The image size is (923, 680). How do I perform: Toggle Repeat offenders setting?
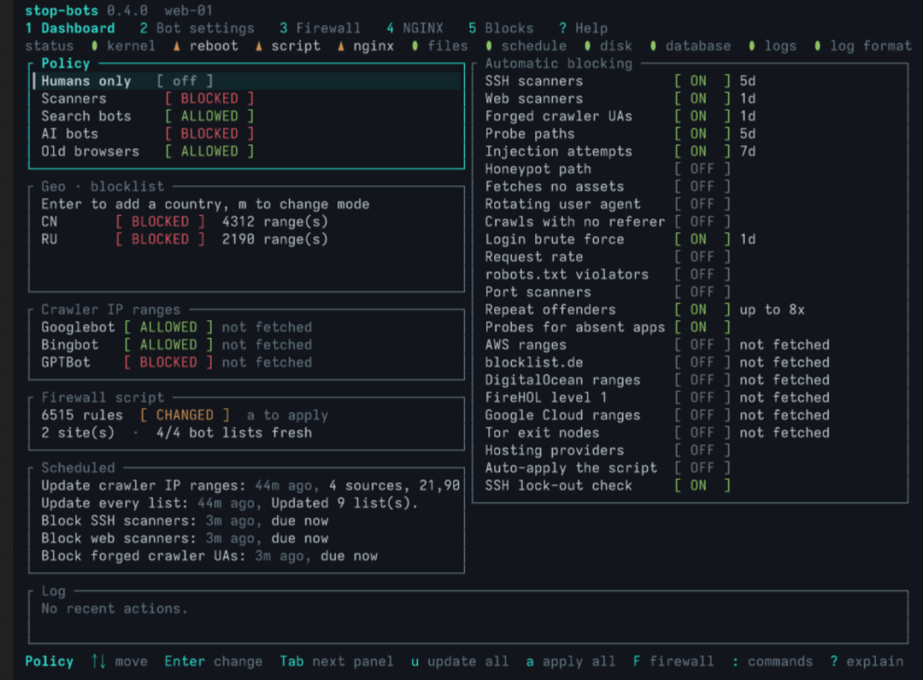tap(703, 310)
